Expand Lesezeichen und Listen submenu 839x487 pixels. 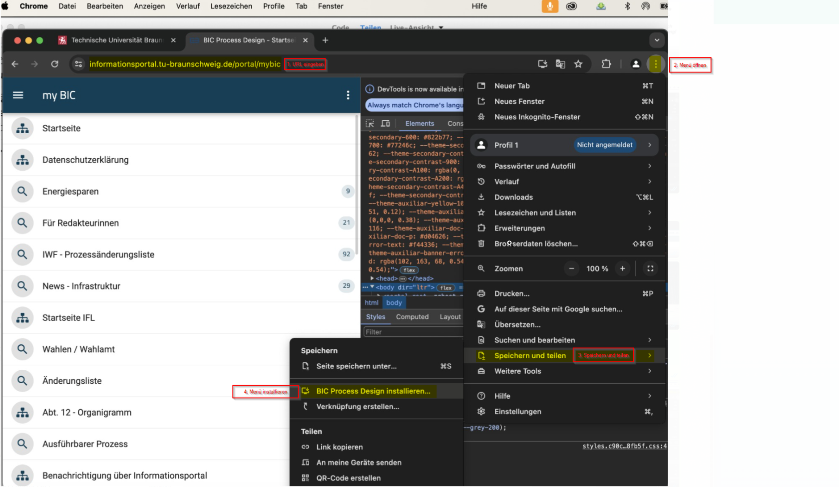tap(650, 213)
